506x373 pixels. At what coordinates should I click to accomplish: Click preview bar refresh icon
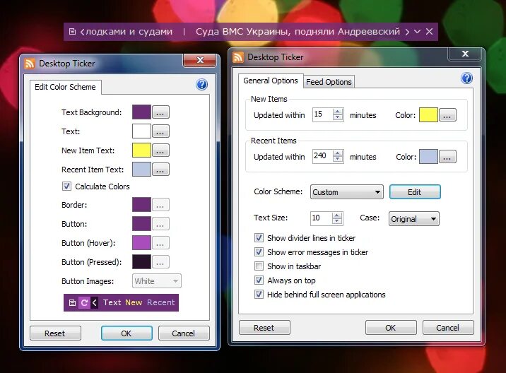pyautogui.click(x=84, y=302)
